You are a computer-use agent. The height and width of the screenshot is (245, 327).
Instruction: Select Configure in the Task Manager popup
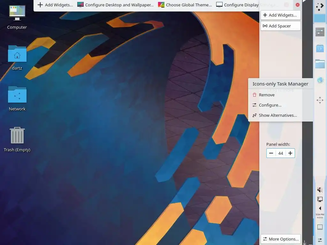[x=280, y=105]
